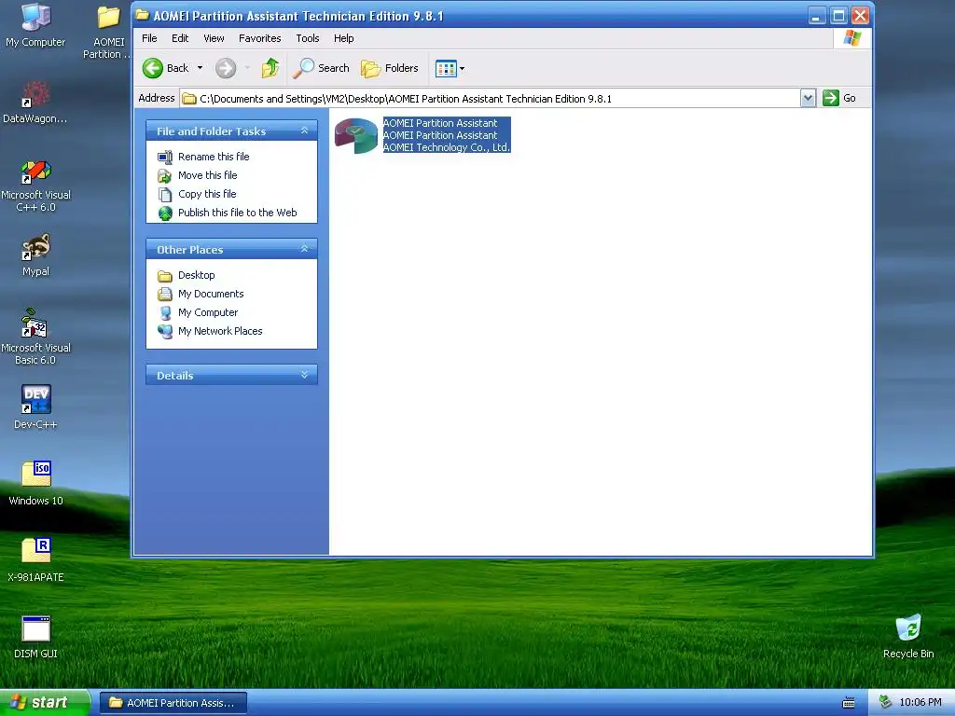Expand the Details panel
This screenshot has height=716, width=955.
[305, 375]
